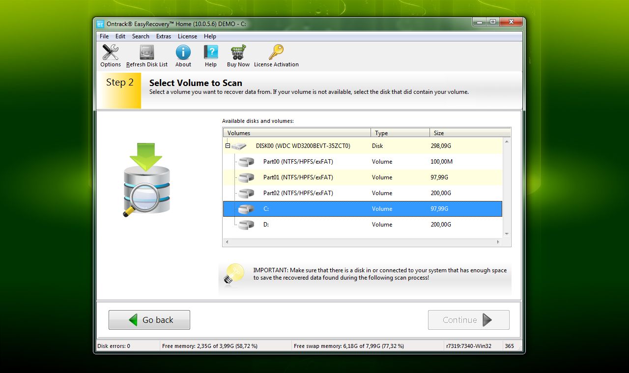Click the Part01 volume icon
The width and height of the screenshot is (629, 373).
coord(246,177)
